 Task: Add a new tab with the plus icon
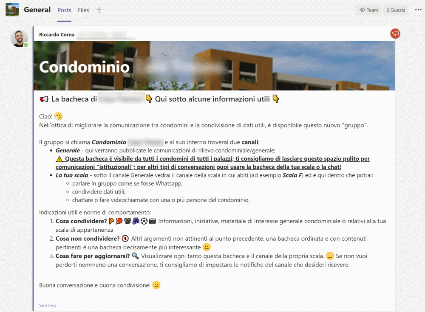(99, 10)
